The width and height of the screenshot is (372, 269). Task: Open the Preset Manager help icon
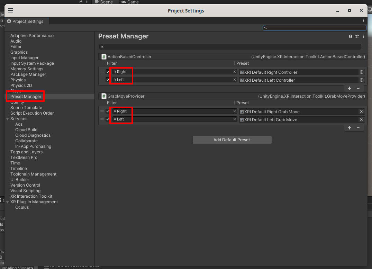pos(351,36)
